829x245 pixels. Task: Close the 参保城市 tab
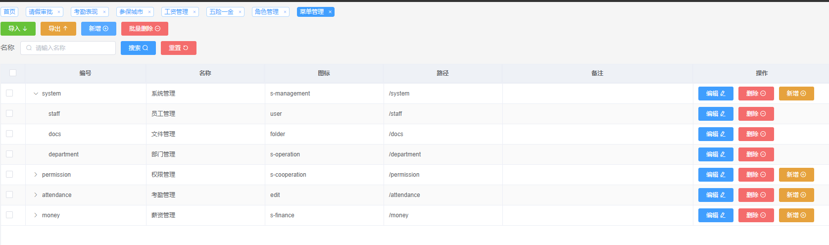[149, 12]
